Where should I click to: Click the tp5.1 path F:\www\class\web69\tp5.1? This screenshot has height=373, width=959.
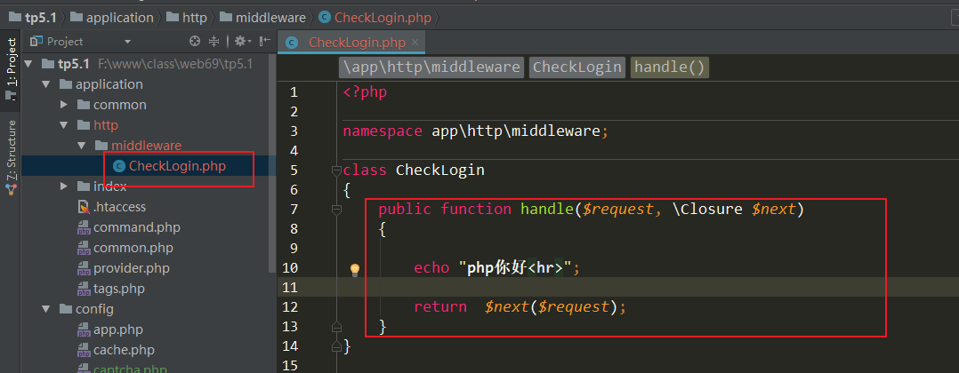click(x=175, y=64)
